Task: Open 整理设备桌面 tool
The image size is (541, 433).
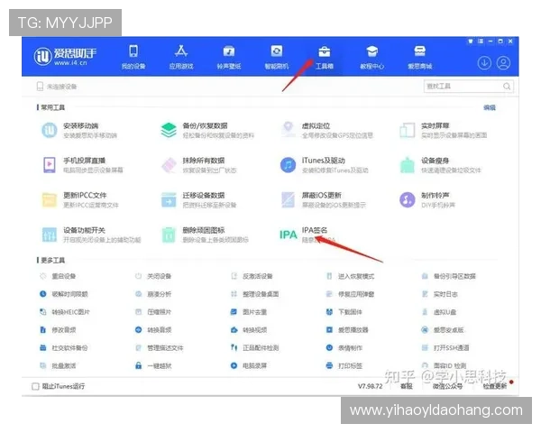Action: point(255,294)
